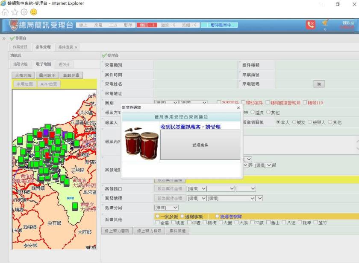Check the 轉報119 checkbox

(x=305, y=103)
